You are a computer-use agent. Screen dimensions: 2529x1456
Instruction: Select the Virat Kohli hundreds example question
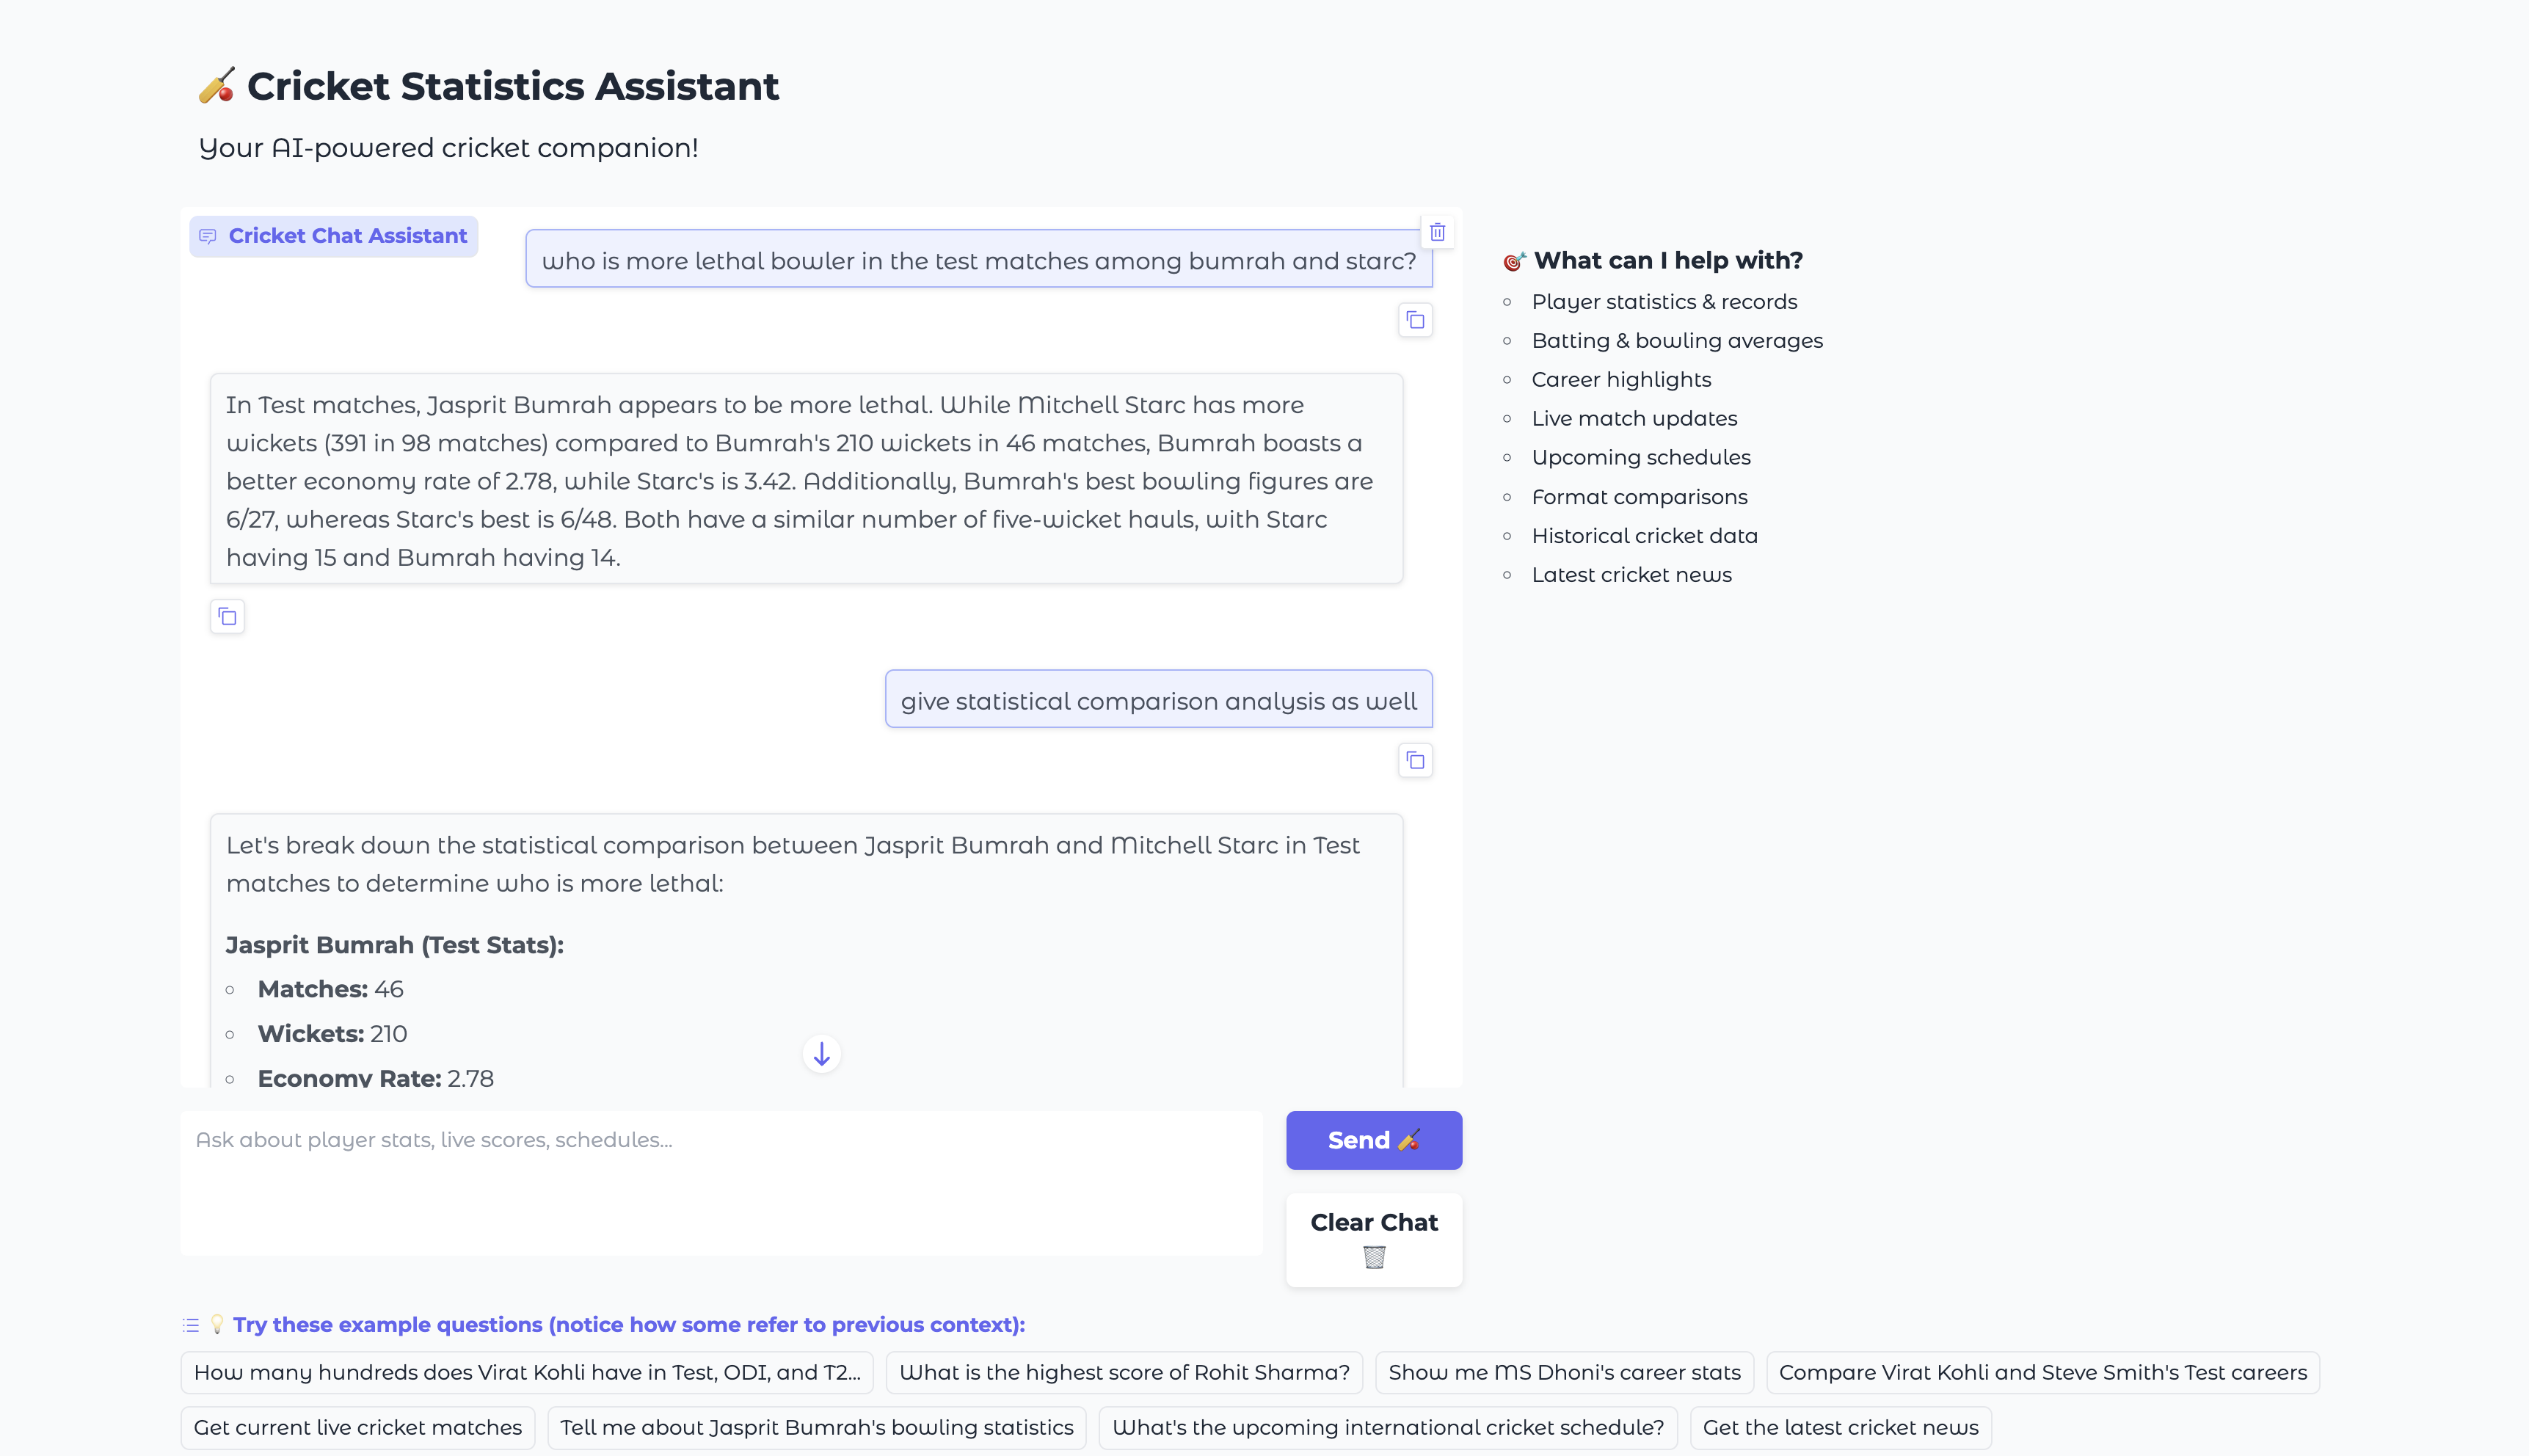(527, 1372)
